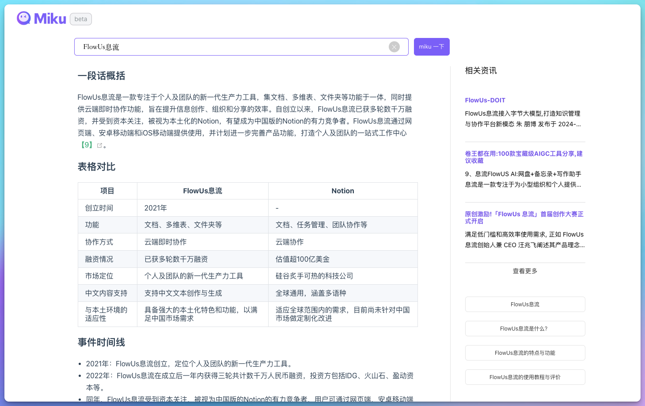
Task: Select the 'FlowUs息流' related search suggestion
Action: tap(525, 304)
